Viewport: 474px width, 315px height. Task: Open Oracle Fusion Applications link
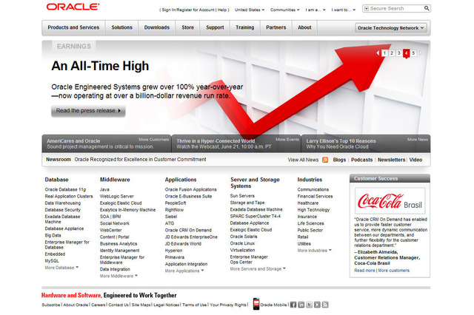(191, 189)
